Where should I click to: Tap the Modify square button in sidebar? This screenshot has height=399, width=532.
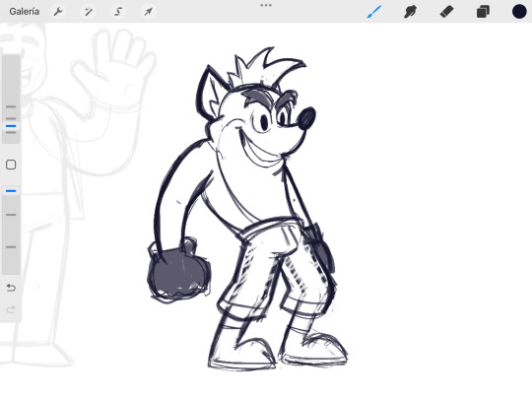point(11,165)
